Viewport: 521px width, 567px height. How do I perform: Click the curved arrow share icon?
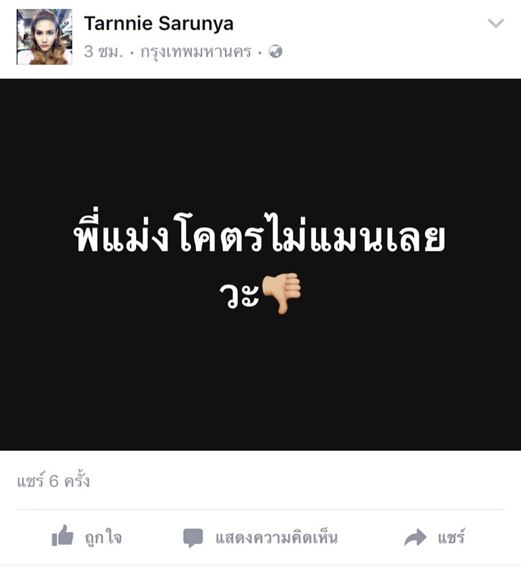coord(415,537)
